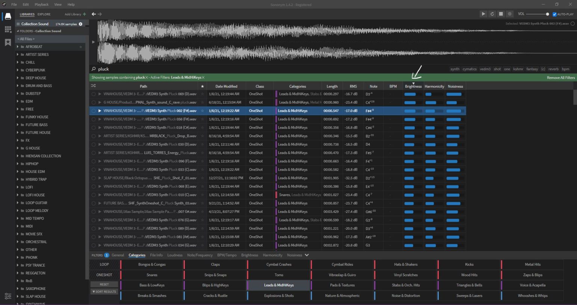Click the magnifier search icon
The width and height of the screenshot is (577, 305).
tap(94, 69)
